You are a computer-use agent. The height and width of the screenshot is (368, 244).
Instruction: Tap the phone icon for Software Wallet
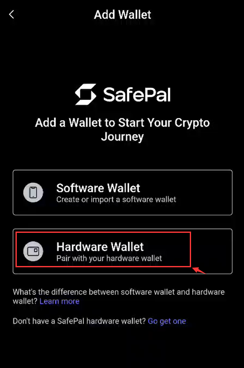(33, 192)
